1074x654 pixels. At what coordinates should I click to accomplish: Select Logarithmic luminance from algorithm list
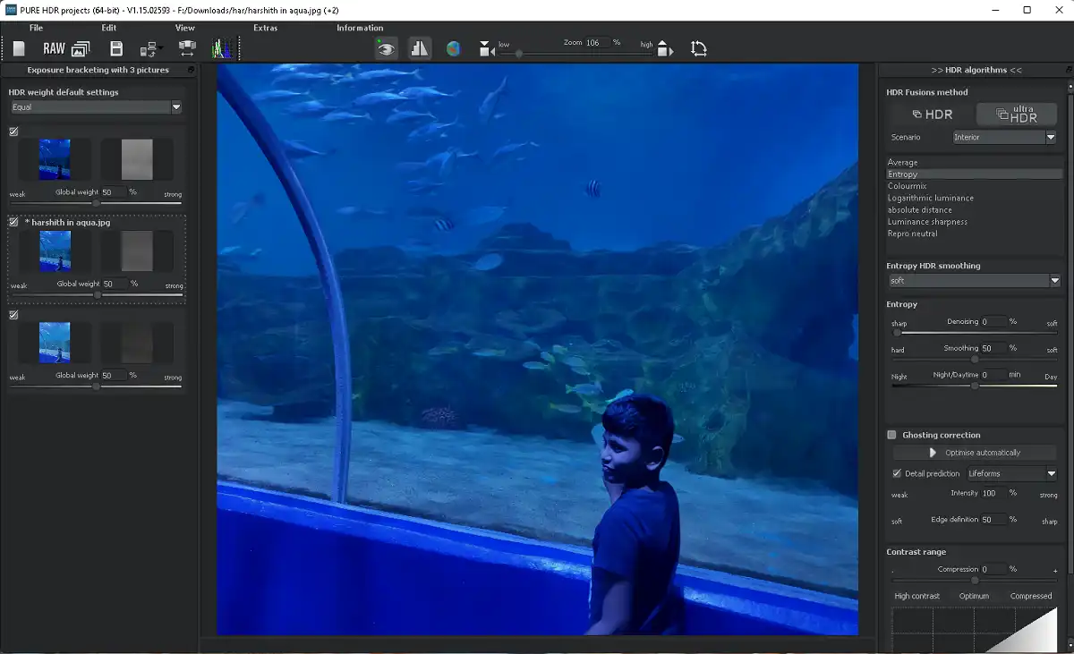(930, 198)
